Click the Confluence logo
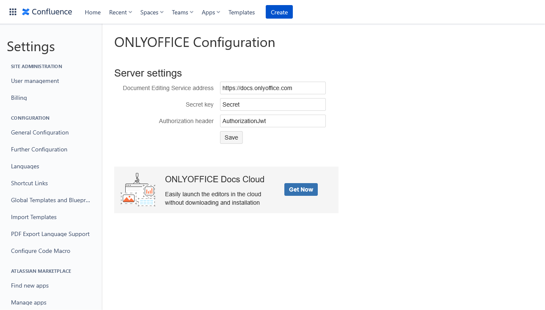Image resolution: width=545 pixels, height=310 pixels. point(47,12)
